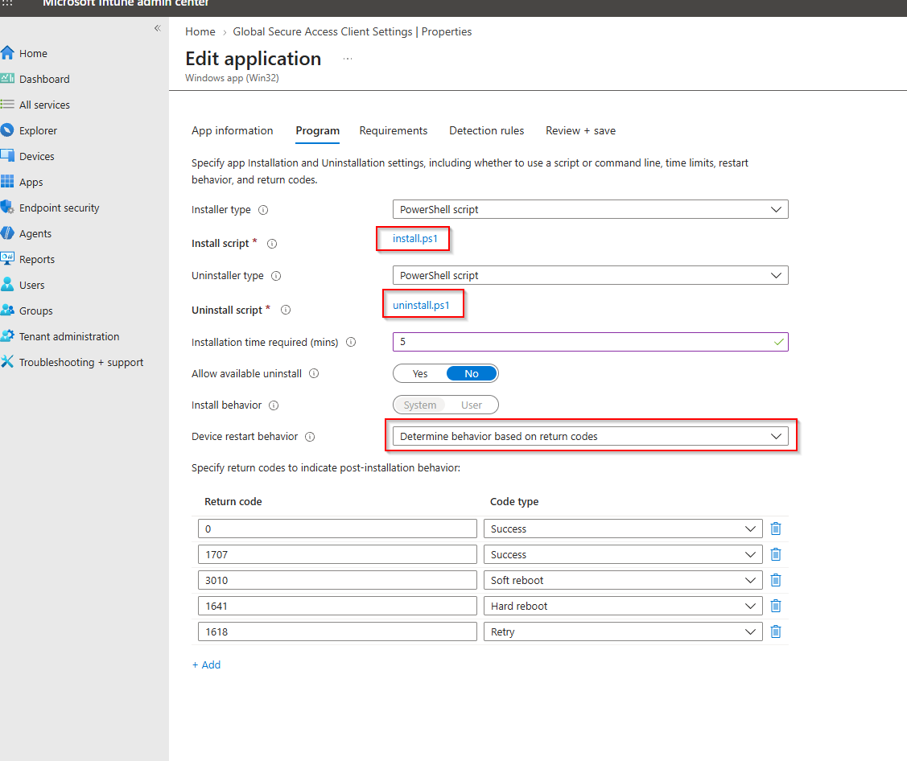Open the install.ps1 script link
The width and height of the screenshot is (907, 761).
pos(415,238)
